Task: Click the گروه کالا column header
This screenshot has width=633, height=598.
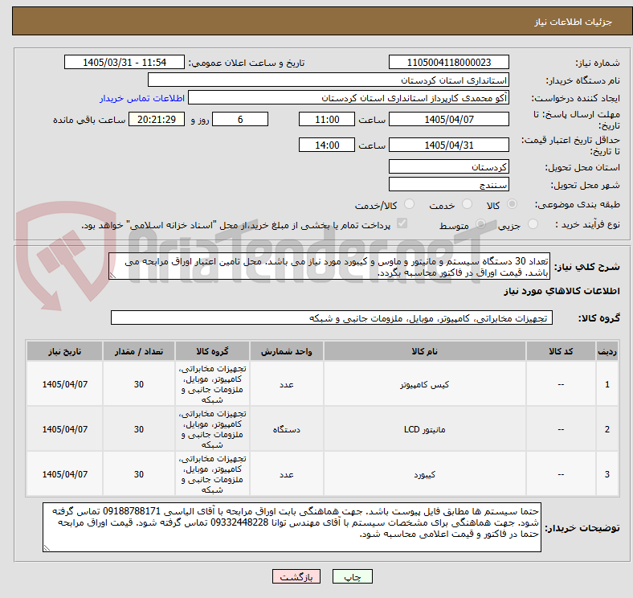Action: pyautogui.click(x=212, y=351)
